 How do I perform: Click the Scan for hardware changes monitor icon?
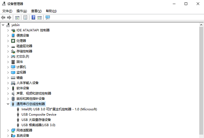[48, 17]
